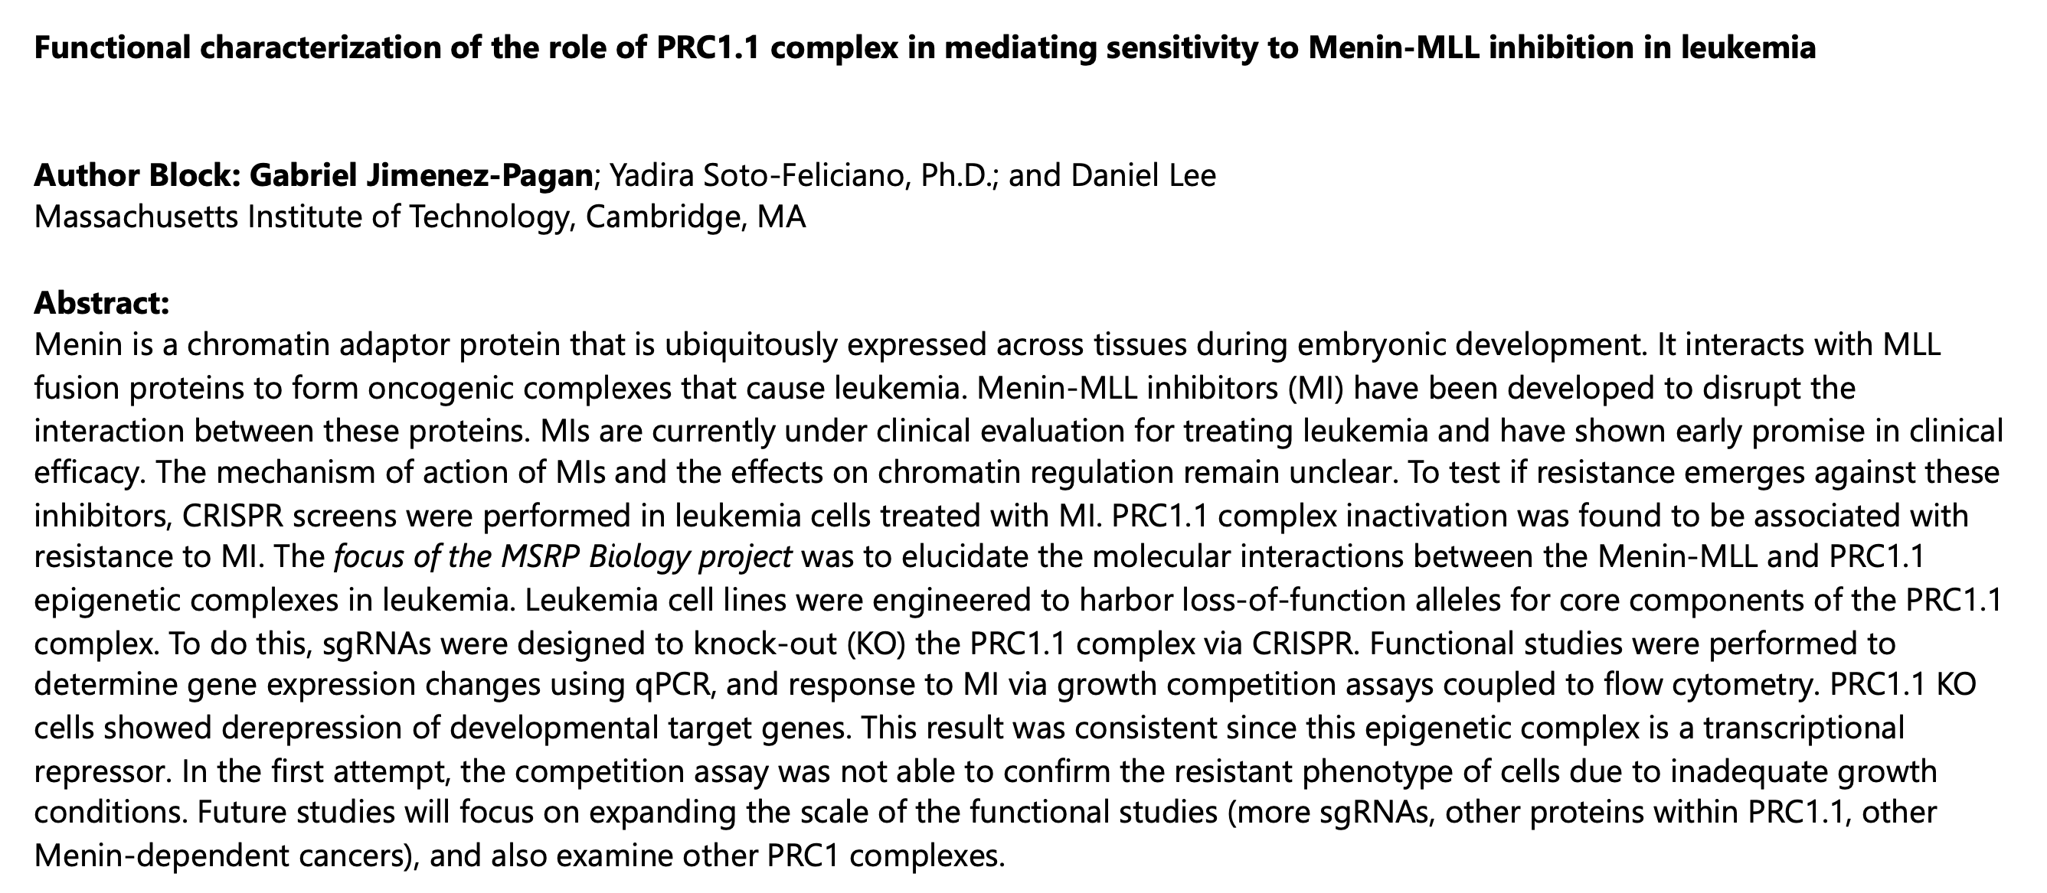Click author name Daniel Lee
This screenshot has height=893, width=2047.
point(1143,175)
